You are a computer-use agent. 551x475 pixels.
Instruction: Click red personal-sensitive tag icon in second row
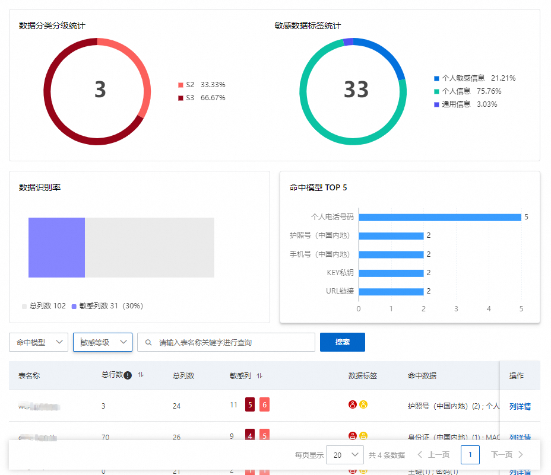coord(353,436)
